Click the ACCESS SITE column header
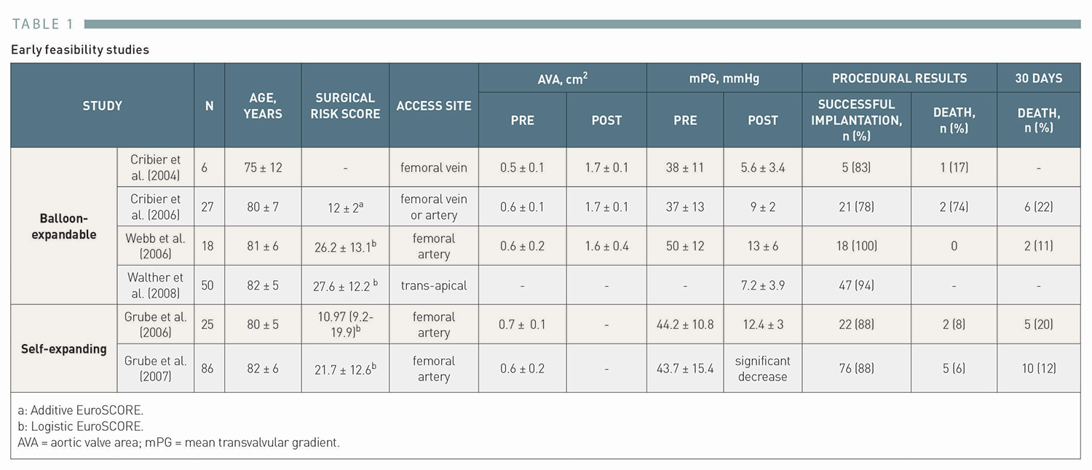This screenshot has width=1092, height=470. pos(434,105)
